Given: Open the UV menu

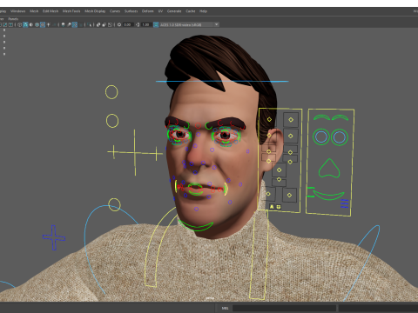Looking at the screenshot, I should 160,11.
